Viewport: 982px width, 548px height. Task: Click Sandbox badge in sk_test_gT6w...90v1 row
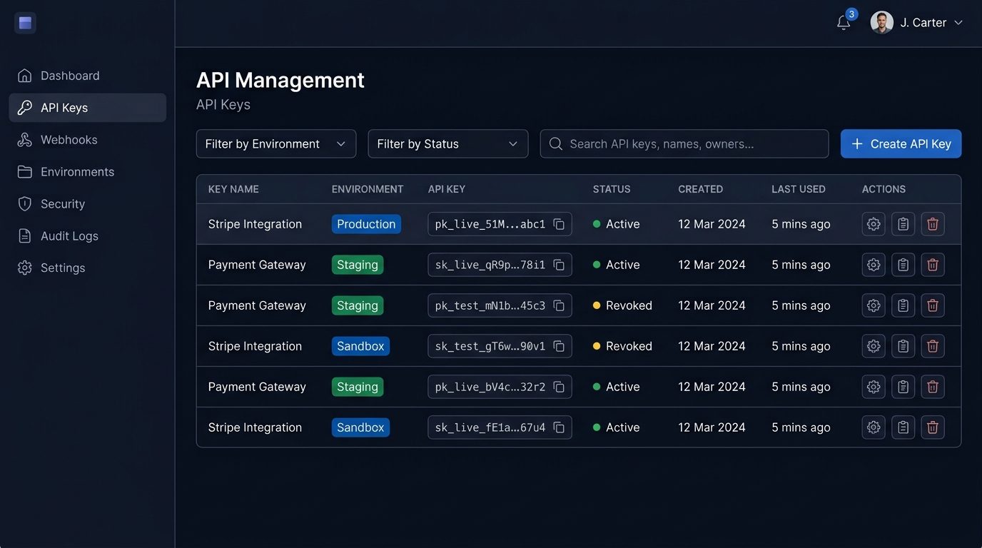point(360,346)
